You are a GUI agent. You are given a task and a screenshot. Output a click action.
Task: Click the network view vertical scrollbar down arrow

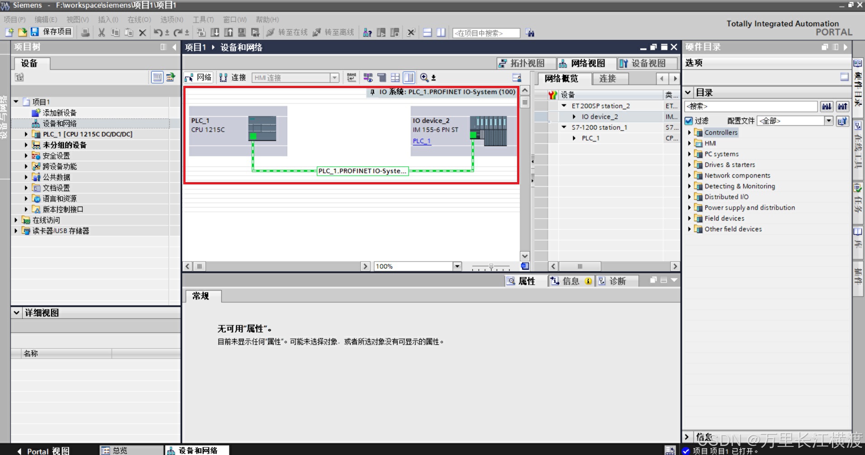coord(525,256)
